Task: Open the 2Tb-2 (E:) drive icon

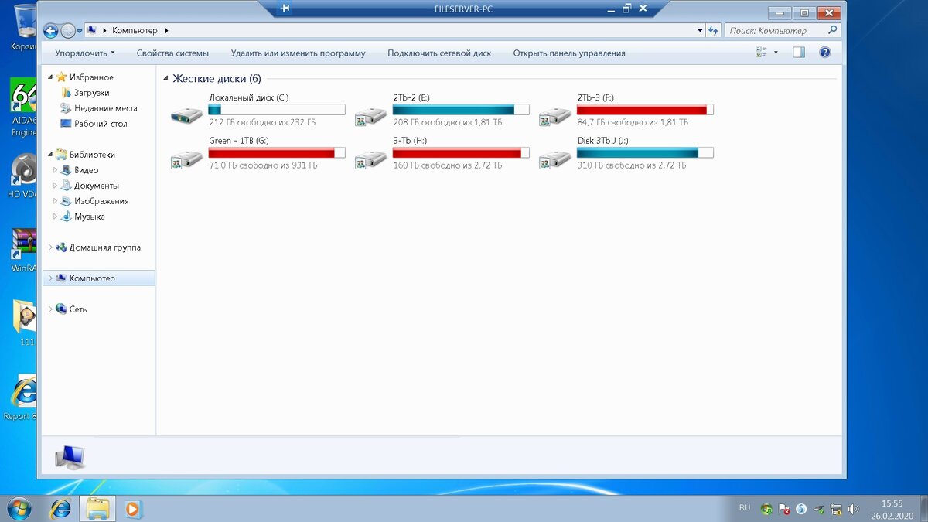Action: click(370, 116)
